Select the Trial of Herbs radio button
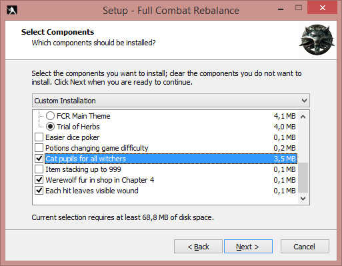Viewport: 342px width, 266px height. click(x=50, y=127)
